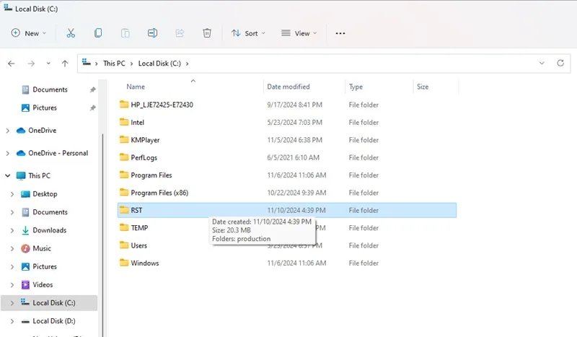Go forward with the right arrow
The image size is (577, 337).
click(31, 64)
